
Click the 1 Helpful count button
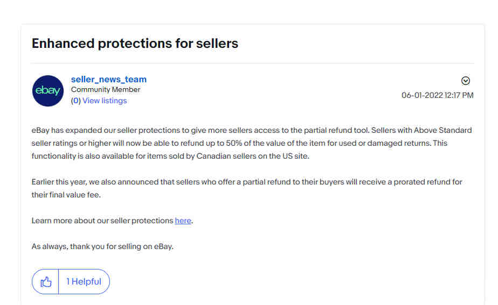(84, 281)
